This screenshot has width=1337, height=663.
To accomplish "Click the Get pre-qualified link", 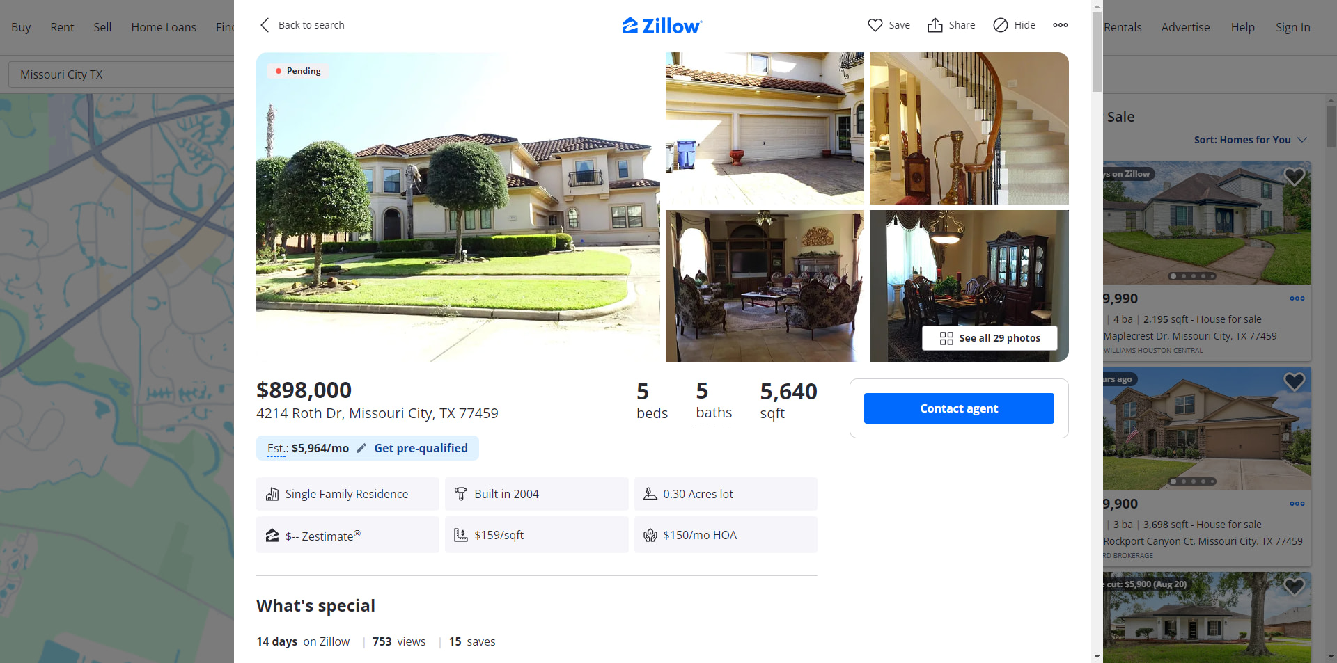I will click(x=421, y=448).
